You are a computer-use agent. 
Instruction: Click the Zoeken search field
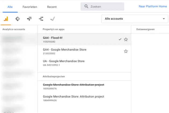[102, 6]
